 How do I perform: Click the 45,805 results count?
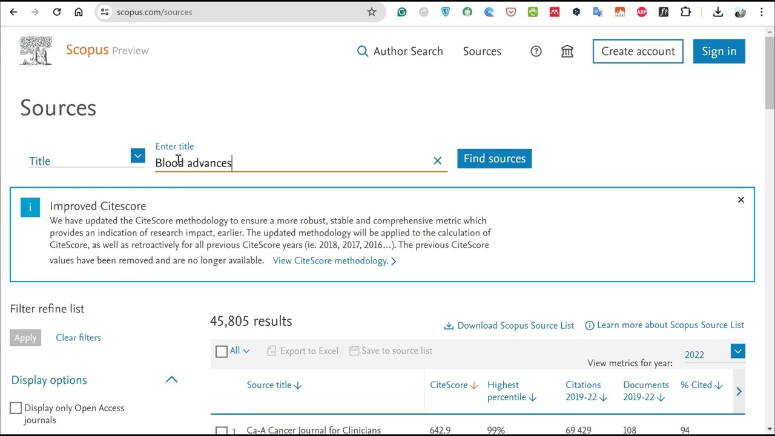pyautogui.click(x=251, y=322)
